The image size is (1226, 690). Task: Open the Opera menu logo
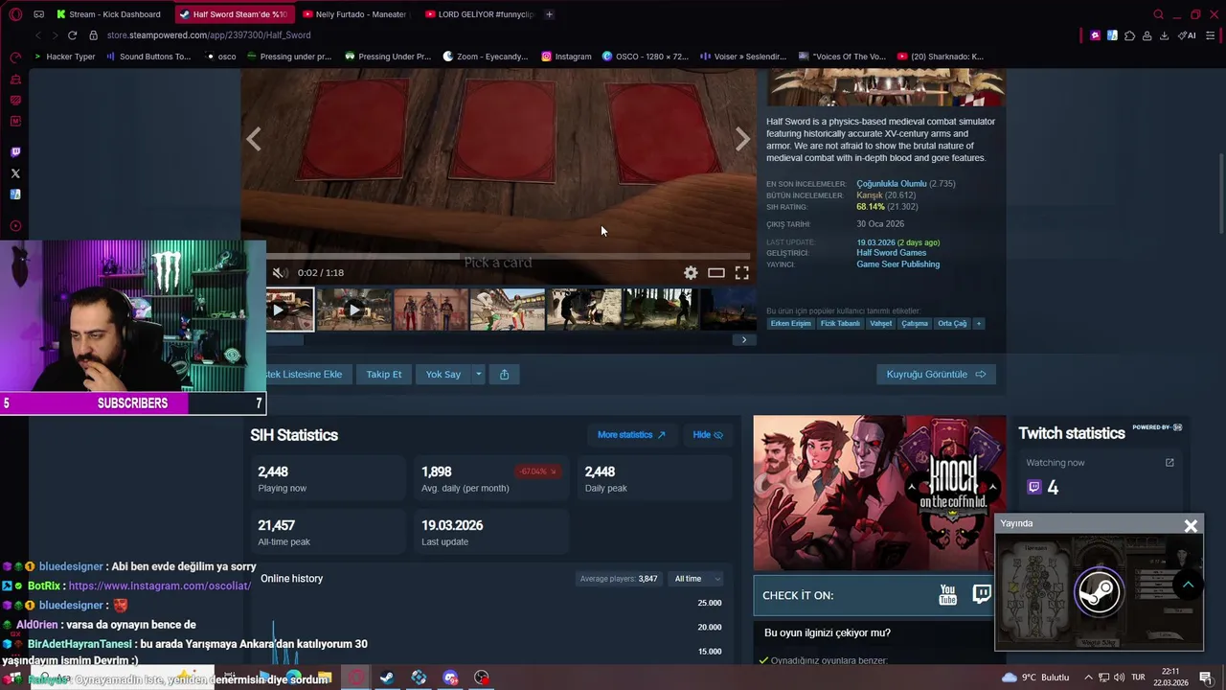point(15,14)
